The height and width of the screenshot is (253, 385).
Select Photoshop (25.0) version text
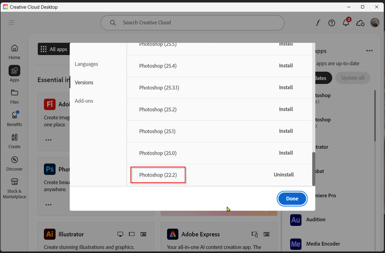pos(158,153)
